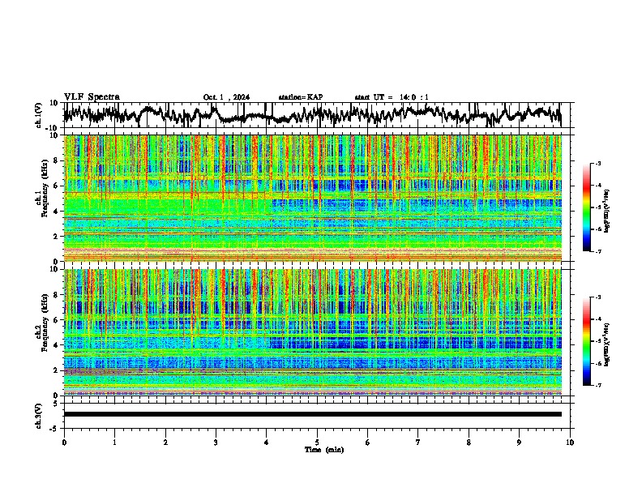The height and width of the screenshot is (496, 642).
Task: Select the date text "Oct. 1 , 2024"
Action: pyautogui.click(x=226, y=97)
